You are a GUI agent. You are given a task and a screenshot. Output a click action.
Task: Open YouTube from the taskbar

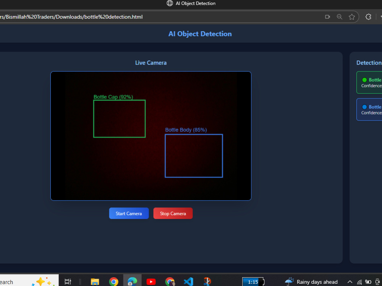coord(151,282)
